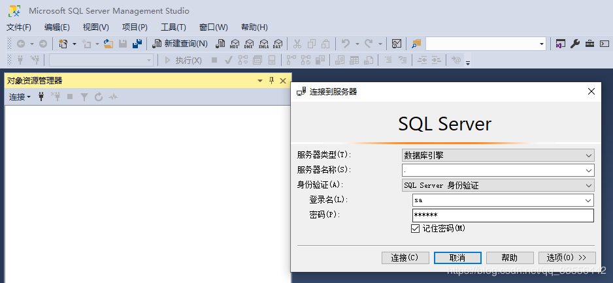
Task: Click the 执行(X) execute button
Action: pos(183,60)
